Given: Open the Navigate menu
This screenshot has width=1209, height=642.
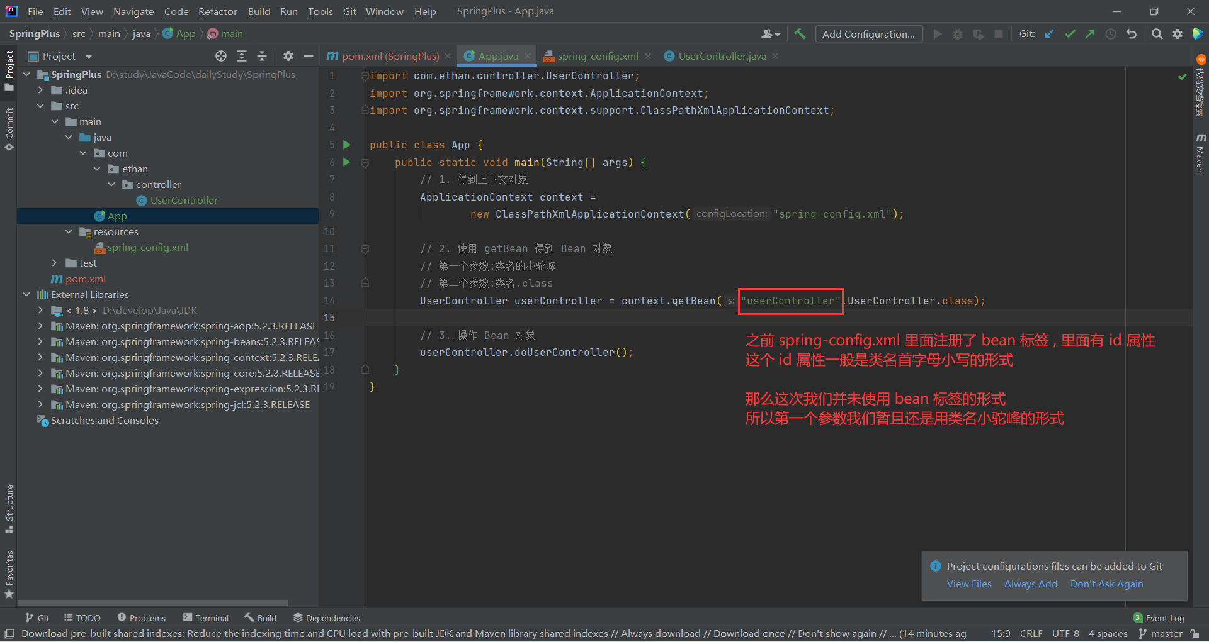Looking at the screenshot, I should pos(133,11).
